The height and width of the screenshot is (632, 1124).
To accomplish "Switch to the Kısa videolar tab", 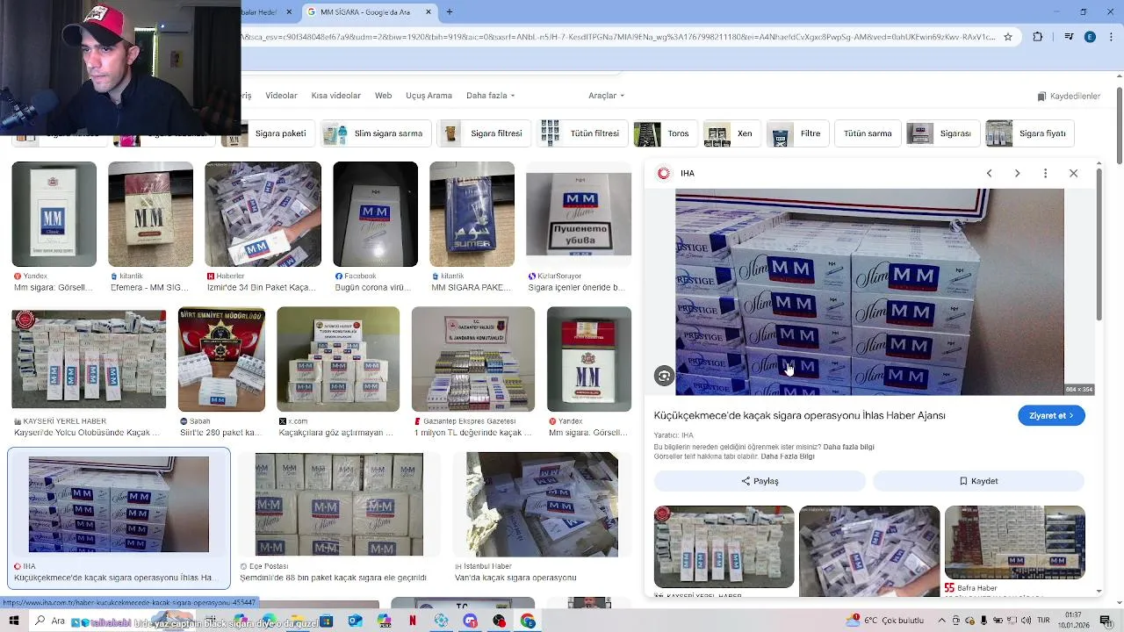I will click(335, 96).
